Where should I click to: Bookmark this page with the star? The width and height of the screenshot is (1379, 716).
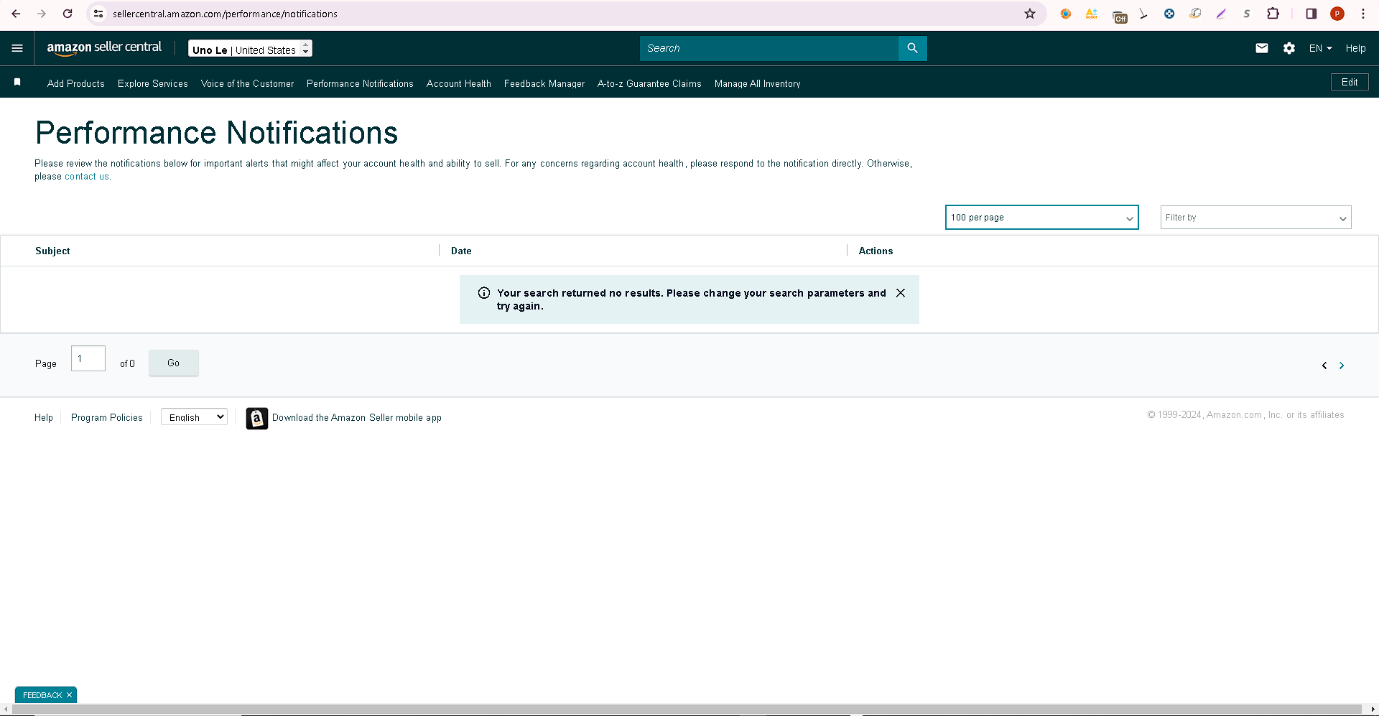point(1030,14)
